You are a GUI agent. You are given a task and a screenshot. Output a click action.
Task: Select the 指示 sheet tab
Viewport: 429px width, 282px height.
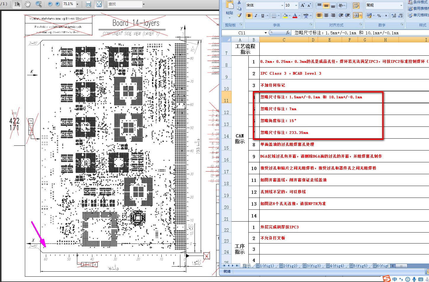pos(247,266)
